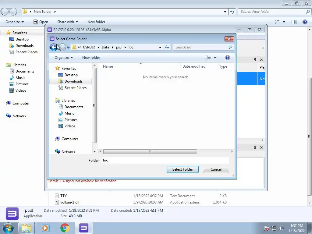Click Help icon in Select Game Folder dialog
Viewport: 312px width, 234px height.
[x=228, y=58]
